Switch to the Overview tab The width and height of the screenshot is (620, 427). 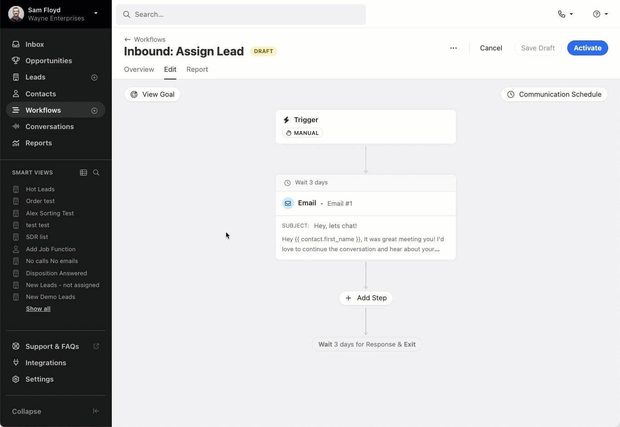139,70
